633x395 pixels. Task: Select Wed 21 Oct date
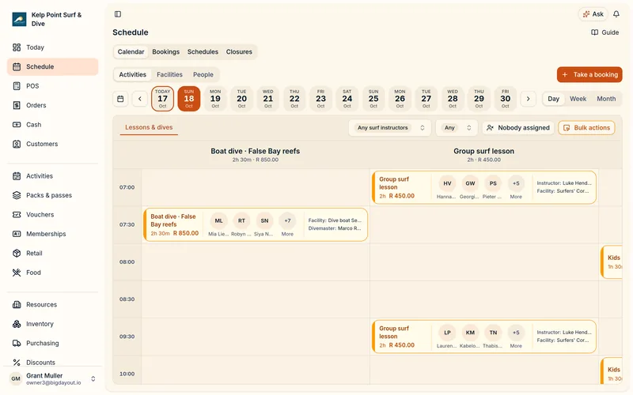coord(268,99)
